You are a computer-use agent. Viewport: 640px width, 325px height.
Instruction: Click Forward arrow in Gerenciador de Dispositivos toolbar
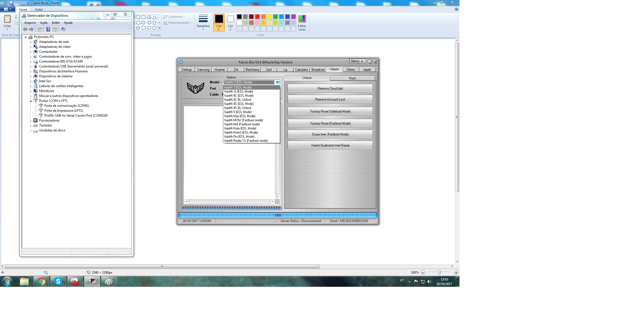(31, 29)
